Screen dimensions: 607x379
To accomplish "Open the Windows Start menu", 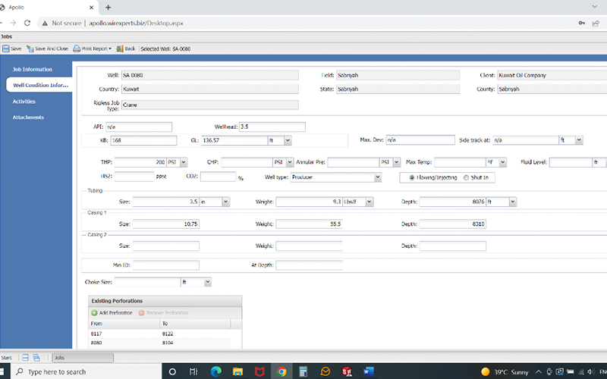I will click(x=2, y=371).
